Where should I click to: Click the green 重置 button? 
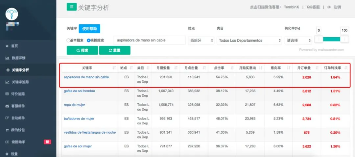click(x=115, y=50)
